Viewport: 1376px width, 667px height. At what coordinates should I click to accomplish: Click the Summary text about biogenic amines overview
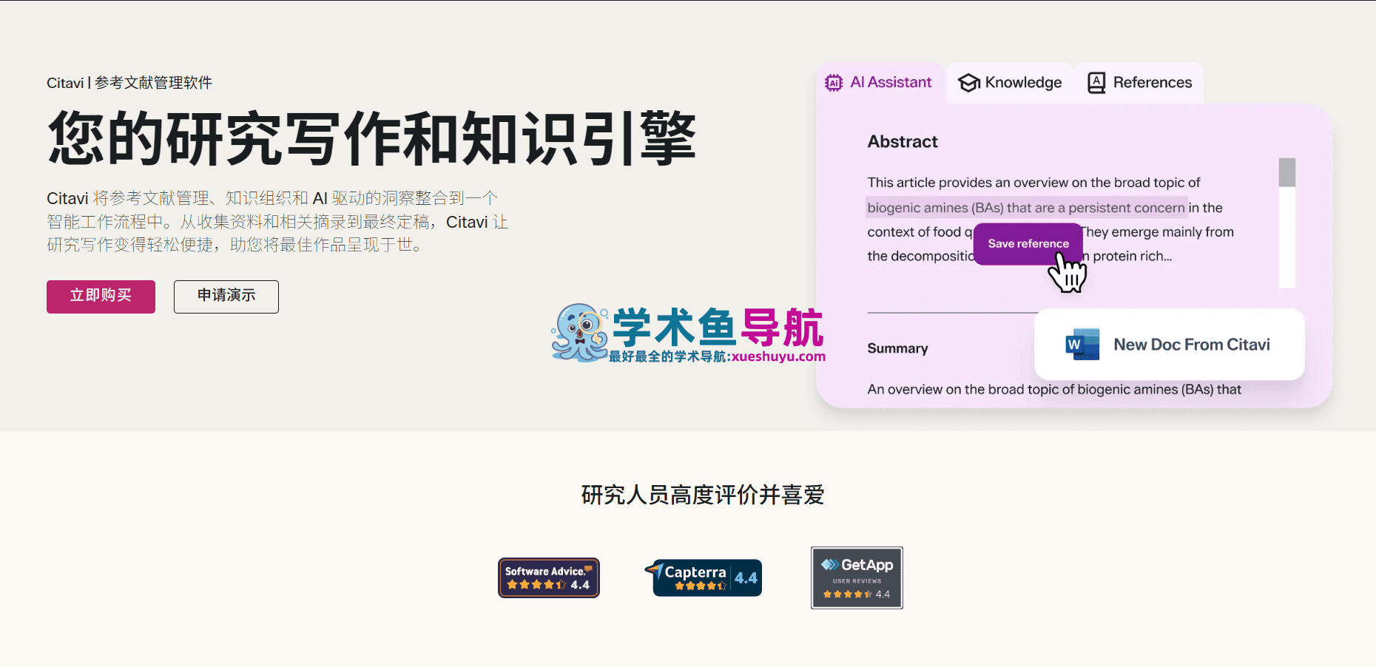pos(1054,390)
